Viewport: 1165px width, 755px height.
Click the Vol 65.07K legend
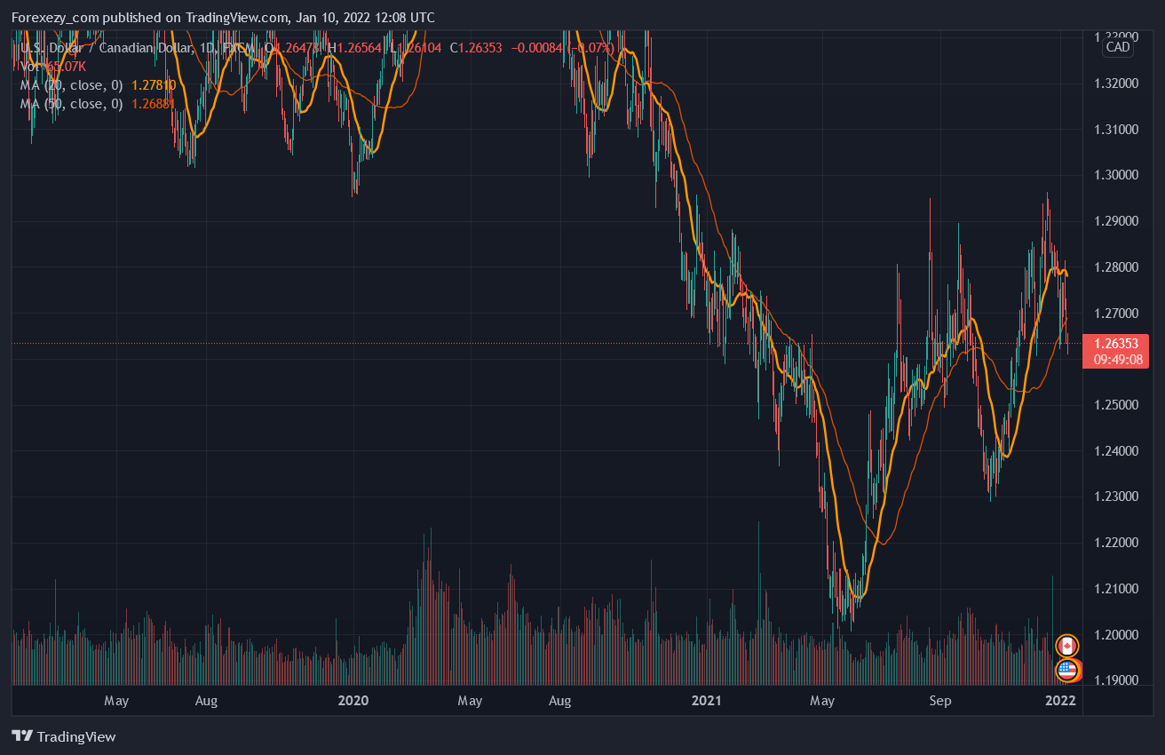(54, 66)
